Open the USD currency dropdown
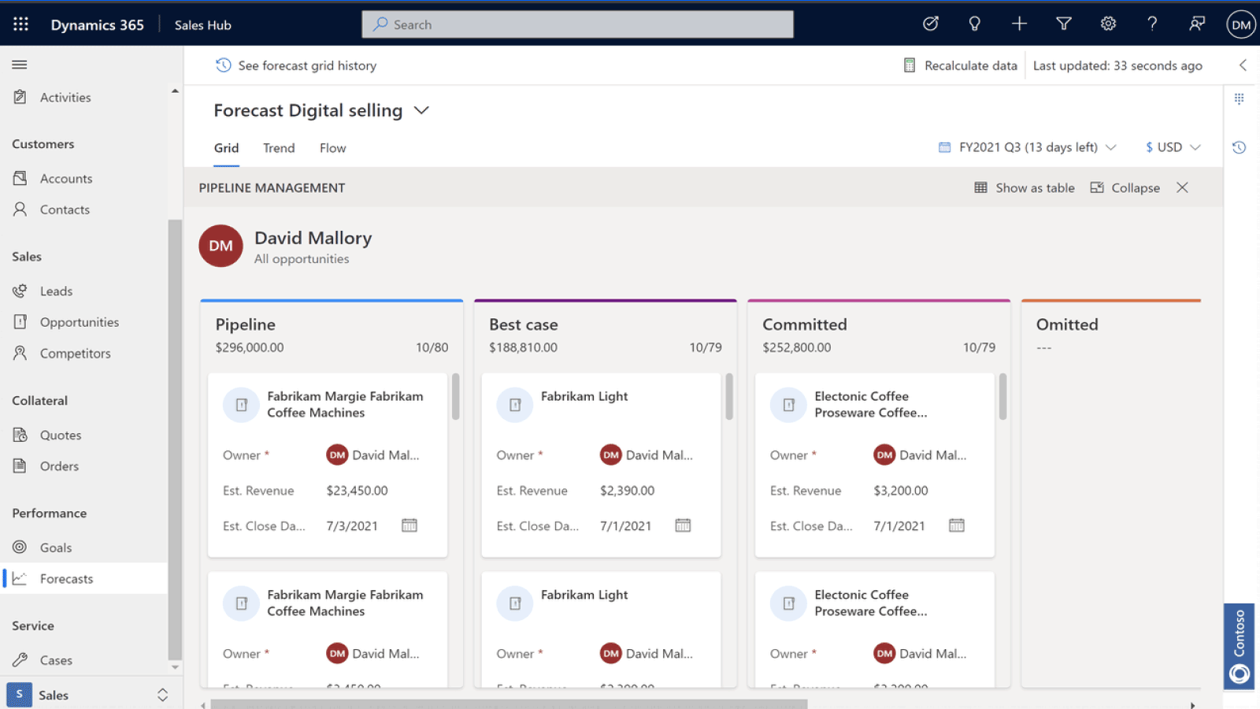1260x709 pixels. pyautogui.click(x=1196, y=147)
